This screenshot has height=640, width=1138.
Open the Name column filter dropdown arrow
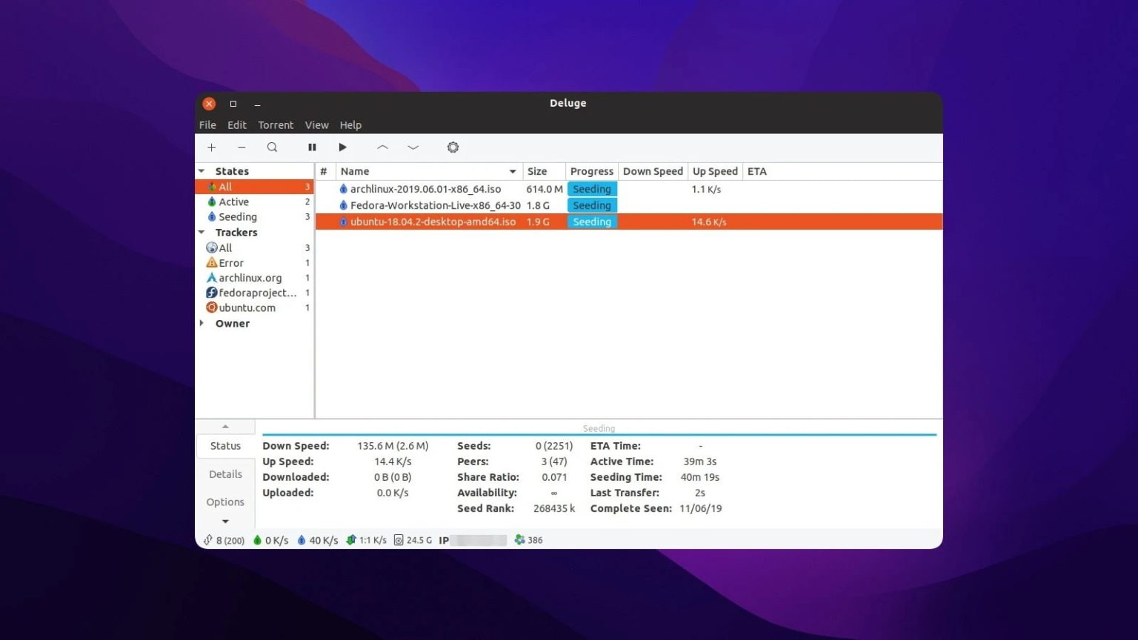[513, 171]
